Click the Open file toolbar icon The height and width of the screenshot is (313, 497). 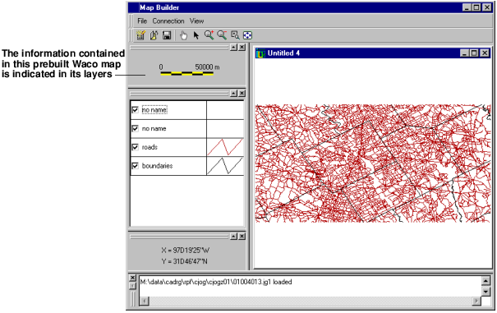click(154, 35)
